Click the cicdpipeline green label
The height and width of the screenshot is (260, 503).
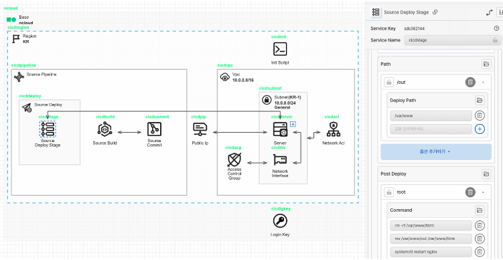point(23,65)
